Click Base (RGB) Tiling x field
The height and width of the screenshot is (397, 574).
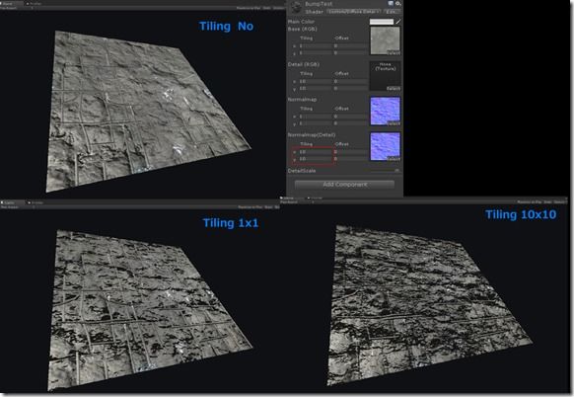316,45
